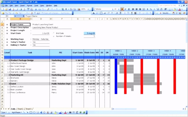Open the File menu
Image resolution: width=188 pixels, height=117 pixels.
[x=6, y=6]
